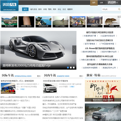Click headline 路特斯发布2000马力纯电动超跑Evija
The width and height of the screenshot is (121, 121).
(27, 66)
